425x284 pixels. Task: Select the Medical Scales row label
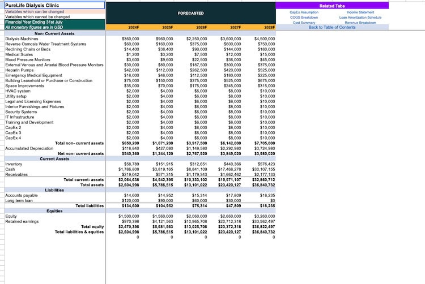pyautogui.click(x=19, y=54)
